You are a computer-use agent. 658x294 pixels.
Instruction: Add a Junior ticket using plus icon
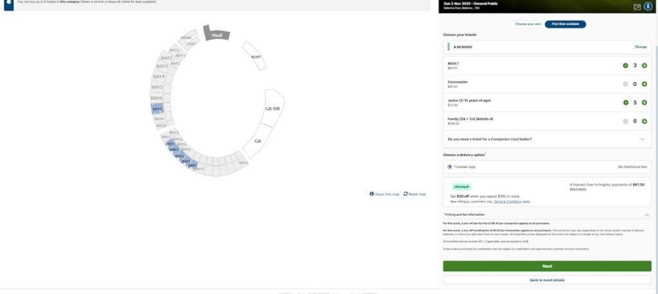pyautogui.click(x=644, y=103)
